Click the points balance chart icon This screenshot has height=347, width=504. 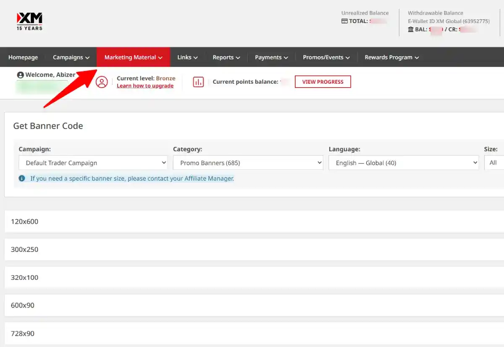(198, 82)
